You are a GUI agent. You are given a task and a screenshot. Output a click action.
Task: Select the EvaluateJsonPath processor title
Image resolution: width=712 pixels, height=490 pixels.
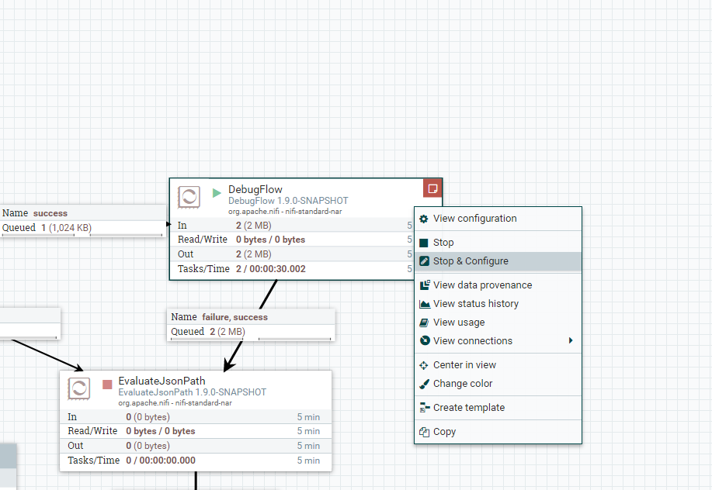(162, 381)
